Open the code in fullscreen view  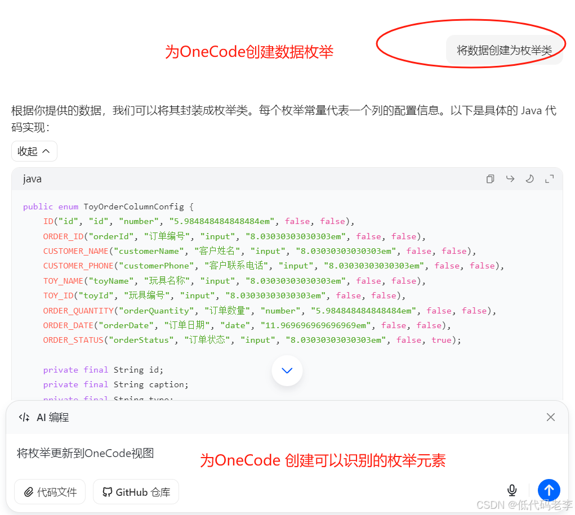(x=550, y=178)
